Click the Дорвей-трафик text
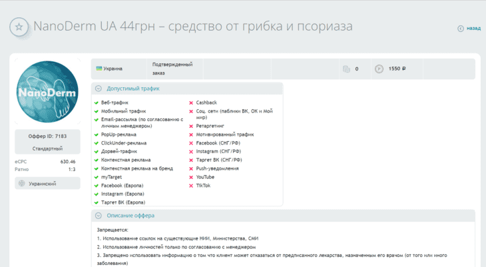This screenshot has height=267, width=486. click(x=119, y=151)
